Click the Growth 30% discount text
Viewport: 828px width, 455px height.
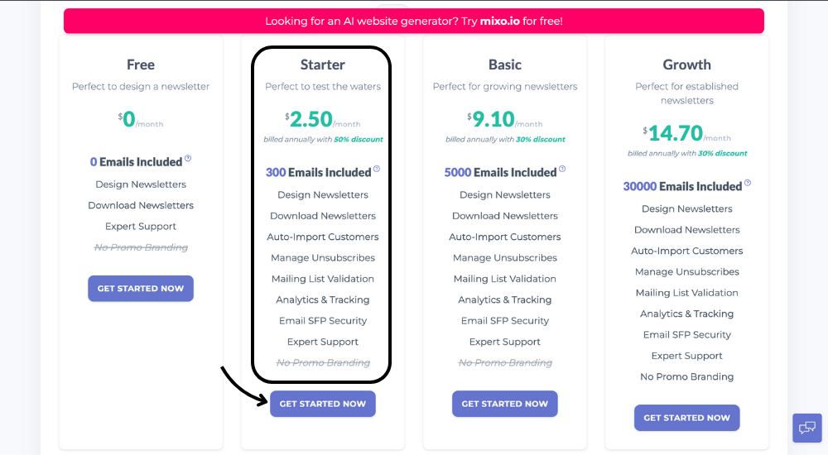coord(722,153)
